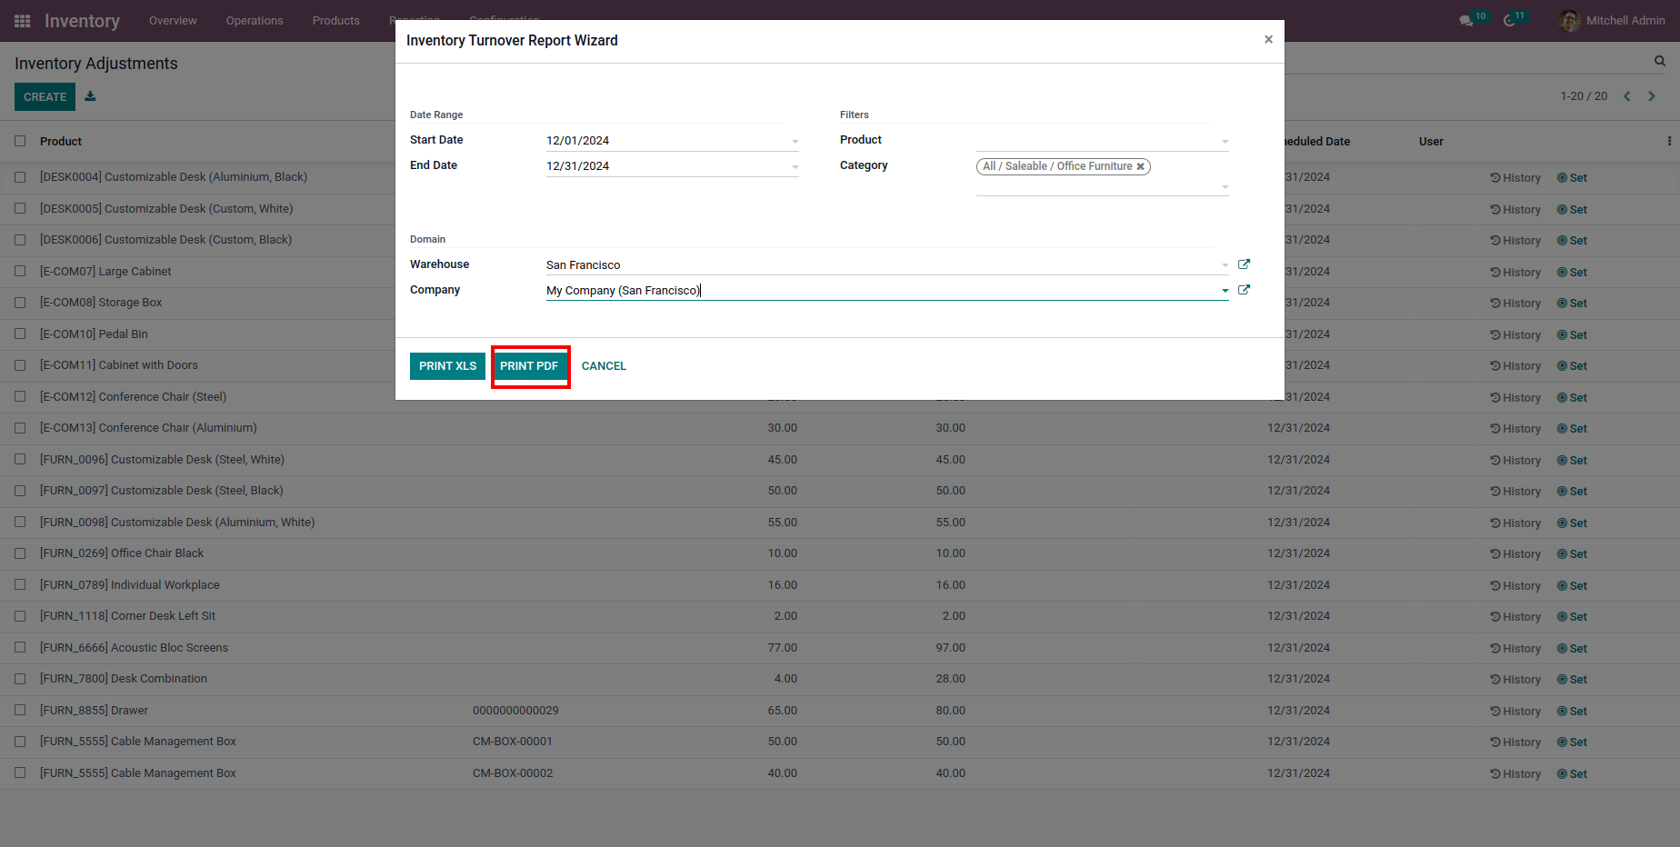
Task: Check the Corner Desk Left Sit checkbox
Action: click(20, 616)
